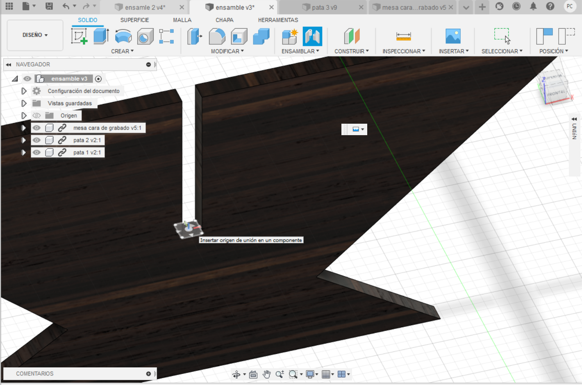This screenshot has height=385, width=582.
Task: Switch to the HERRAMIENTAS ribbon tab
Action: point(278,20)
